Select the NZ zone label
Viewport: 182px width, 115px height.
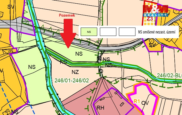point(75,72)
